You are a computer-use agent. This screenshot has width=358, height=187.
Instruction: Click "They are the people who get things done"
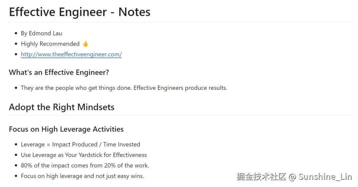pyautogui.click(x=76, y=88)
